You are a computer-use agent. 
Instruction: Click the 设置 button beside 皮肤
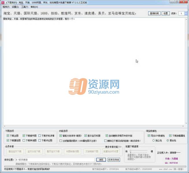(x=166, y=13)
